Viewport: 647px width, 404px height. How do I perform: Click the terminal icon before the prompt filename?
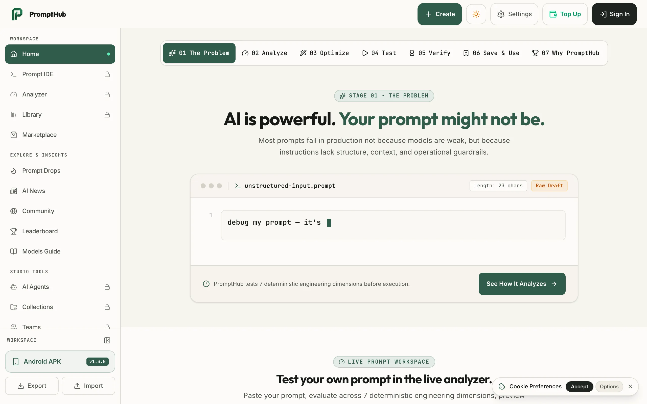238,186
